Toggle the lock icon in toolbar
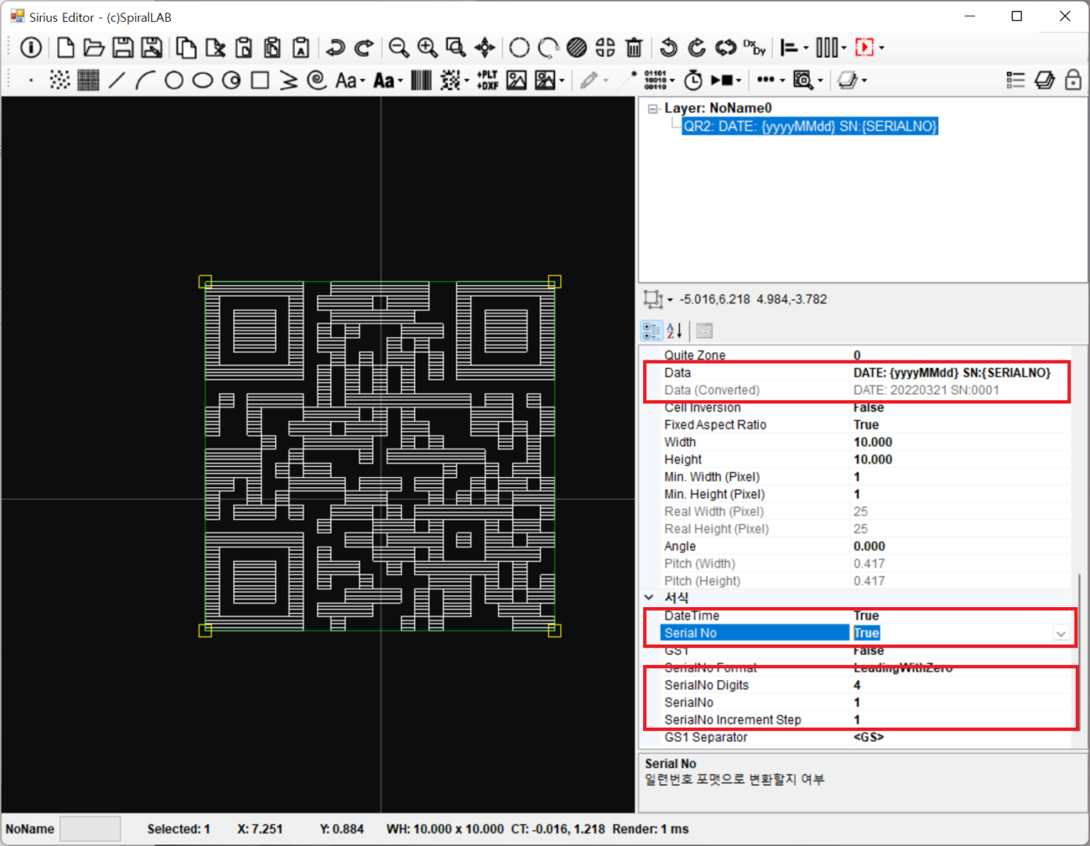Screen dimensions: 1090x846 click(x=1073, y=80)
